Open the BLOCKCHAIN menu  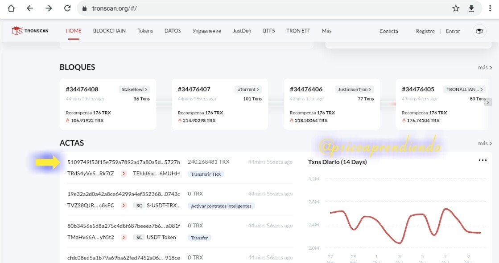109,31
